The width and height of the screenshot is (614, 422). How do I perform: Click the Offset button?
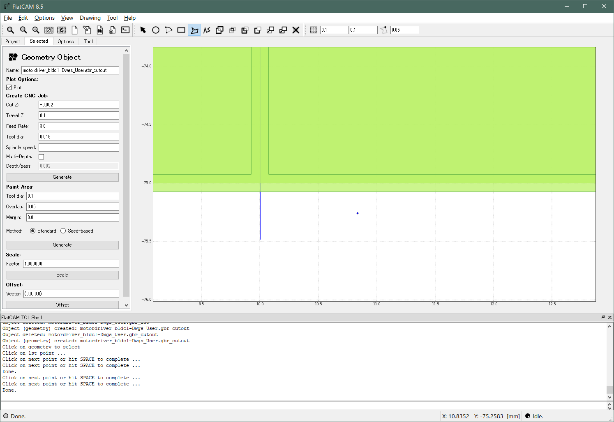(62, 305)
